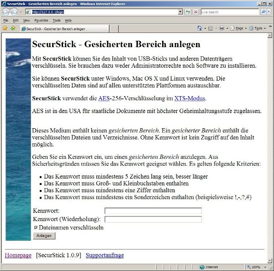This screenshot has width=274, height=271.
Task: Toggle Dateinamen verschlüsseln checkbox
Action: [x=36, y=228]
